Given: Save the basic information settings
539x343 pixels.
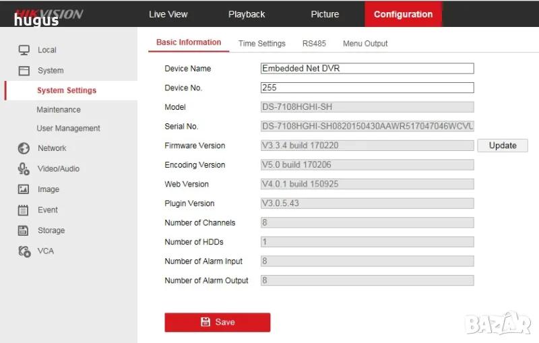Looking at the screenshot, I should pos(218,322).
